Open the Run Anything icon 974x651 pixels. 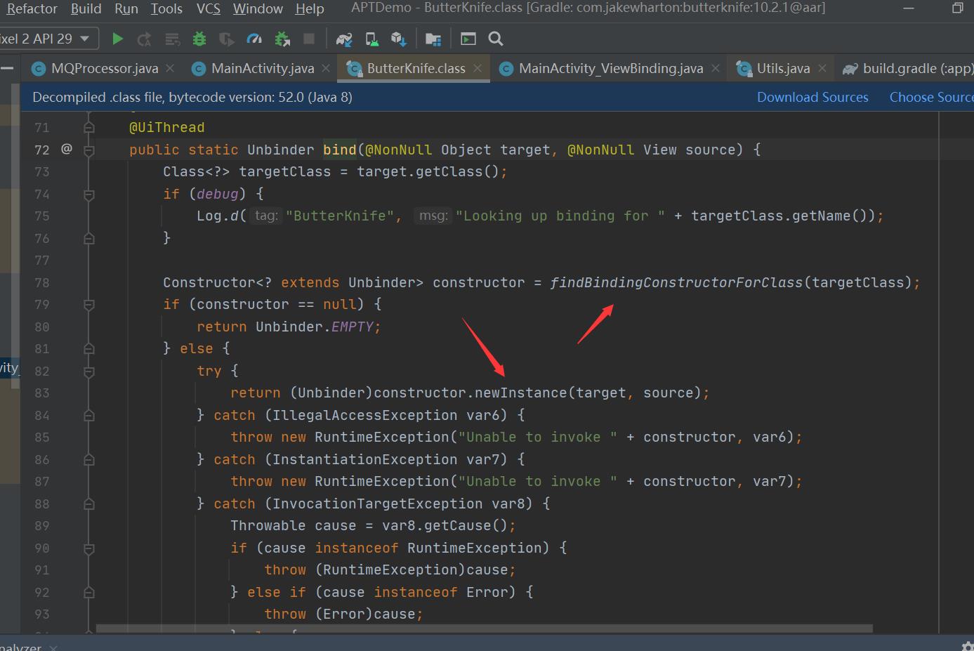pyautogui.click(x=468, y=39)
